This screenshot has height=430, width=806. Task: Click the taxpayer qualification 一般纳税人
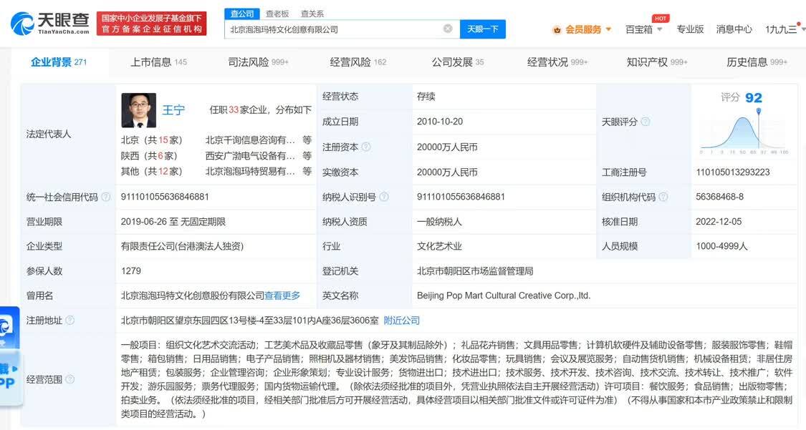[x=439, y=222]
